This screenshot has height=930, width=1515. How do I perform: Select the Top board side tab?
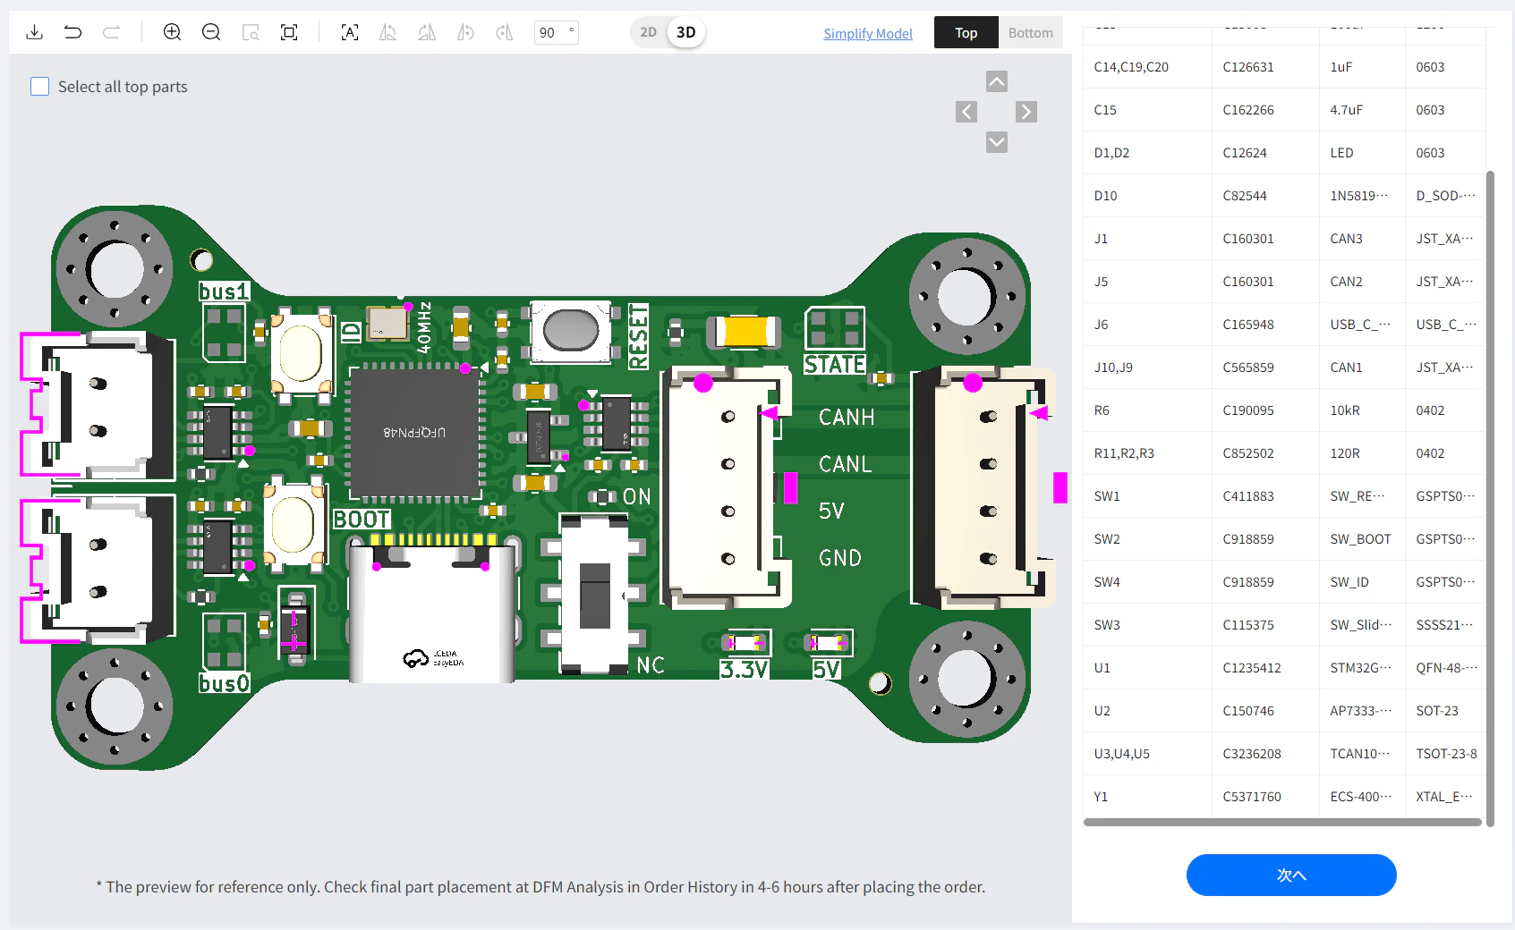coord(966,32)
